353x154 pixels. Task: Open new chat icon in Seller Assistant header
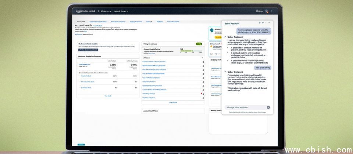260,23
